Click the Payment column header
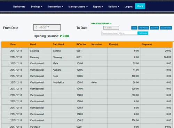The image size is (174, 128). [x=156, y=45]
